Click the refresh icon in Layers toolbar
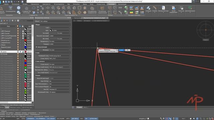214x120 pixels. pos(10,21)
